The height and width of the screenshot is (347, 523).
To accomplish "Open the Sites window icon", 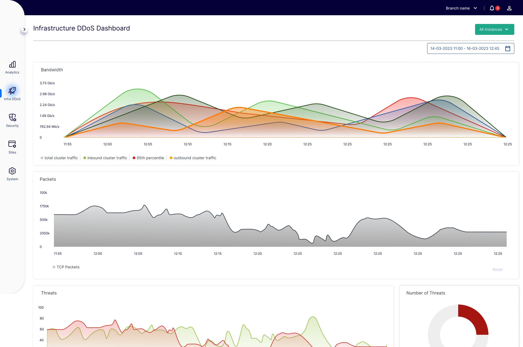I will [12, 144].
